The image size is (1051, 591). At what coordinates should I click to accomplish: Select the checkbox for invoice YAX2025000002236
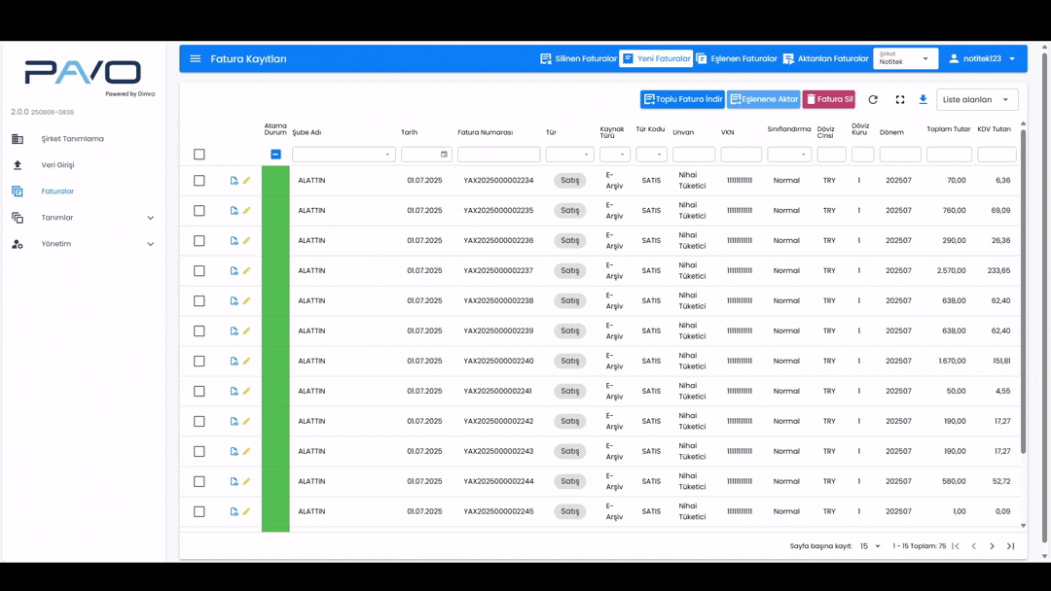pos(199,241)
